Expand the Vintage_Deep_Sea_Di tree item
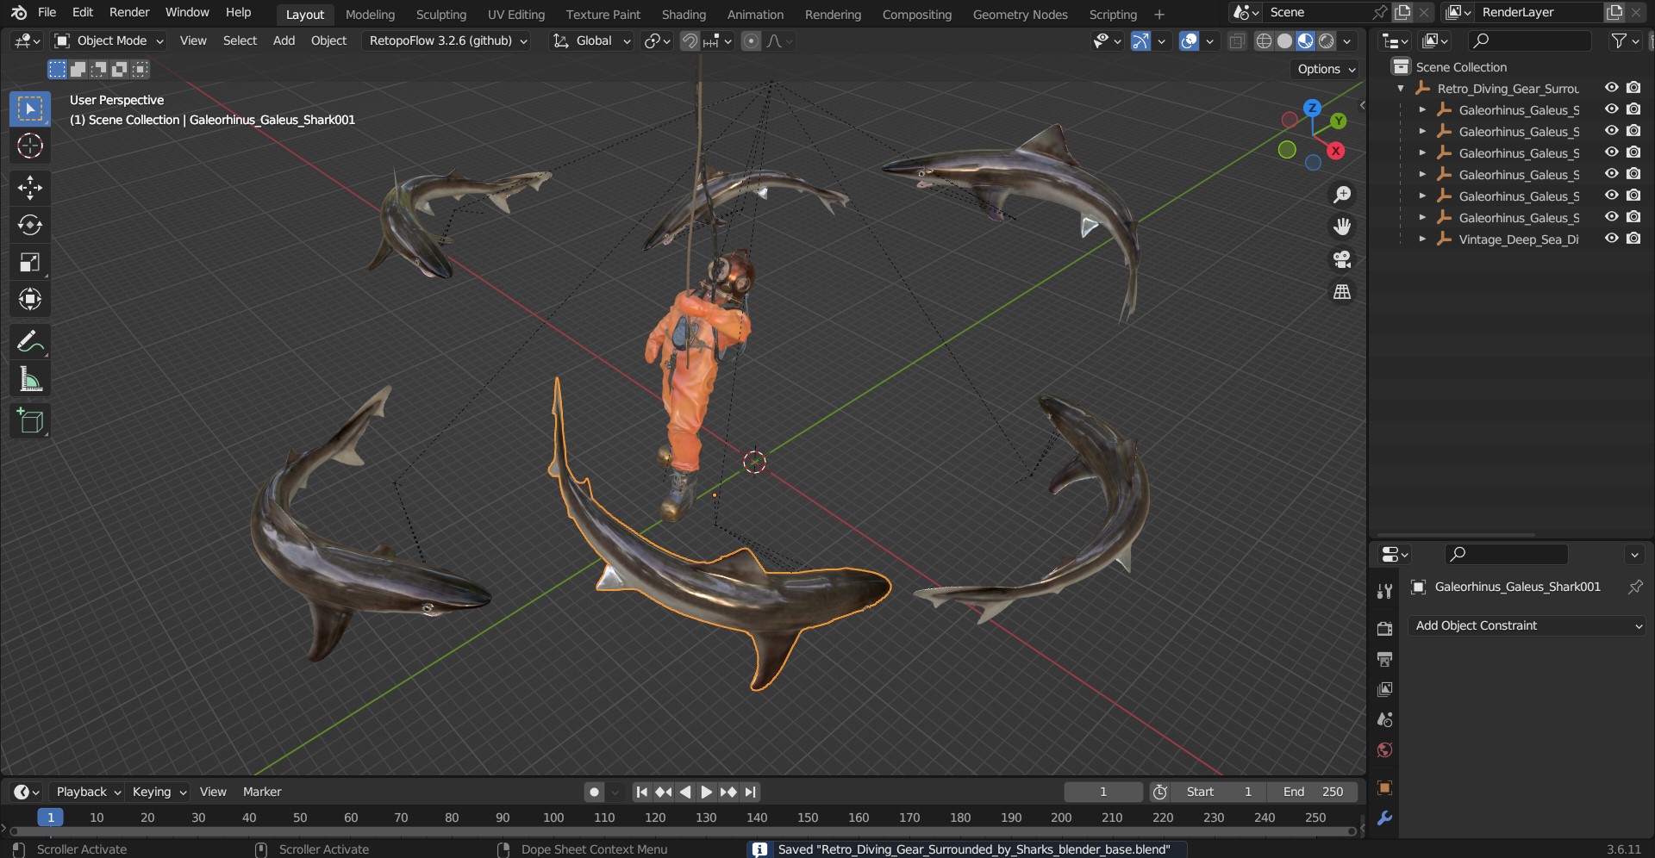The height and width of the screenshot is (858, 1655). (1422, 239)
